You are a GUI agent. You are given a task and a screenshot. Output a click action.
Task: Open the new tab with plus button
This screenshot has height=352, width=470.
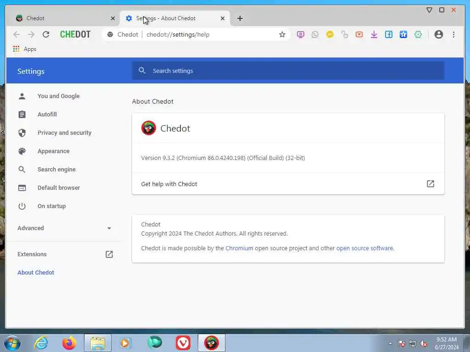(240, 18)
